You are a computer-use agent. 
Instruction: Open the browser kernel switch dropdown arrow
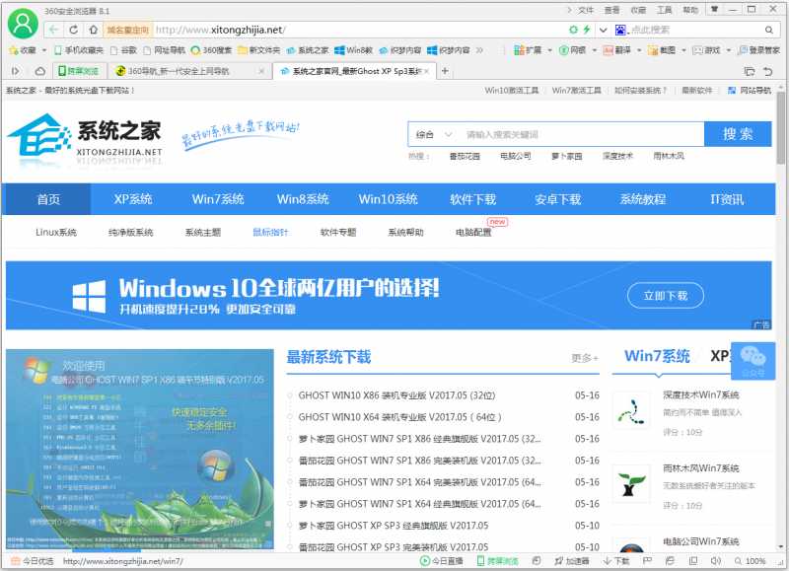(x=603, y=30)
